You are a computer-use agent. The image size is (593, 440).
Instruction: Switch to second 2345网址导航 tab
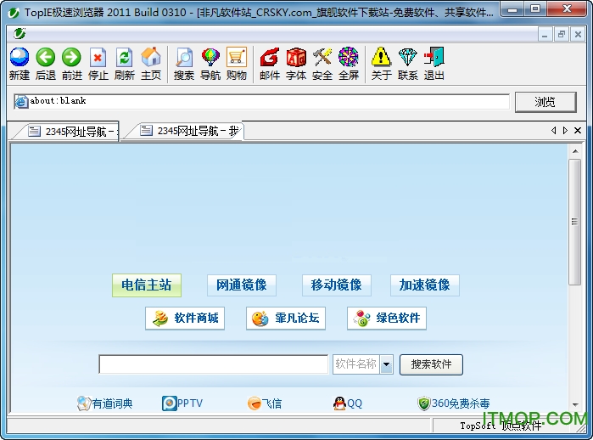183,131
